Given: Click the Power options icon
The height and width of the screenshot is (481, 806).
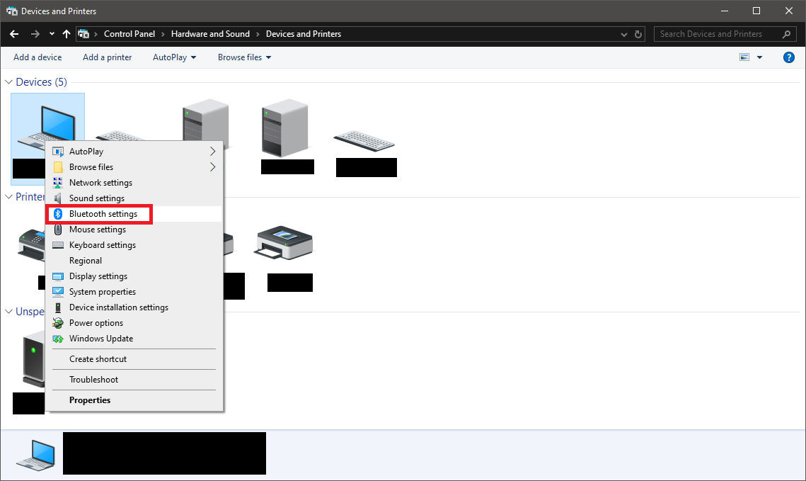Looking at the screenshot, I should click(x=58, y=323).
